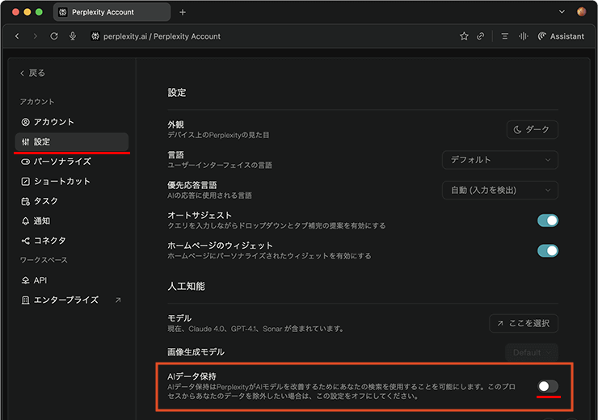Click the Perplexity site icon in address bar
The height and width of the screenshot is (420, 598).
point(95,36)
